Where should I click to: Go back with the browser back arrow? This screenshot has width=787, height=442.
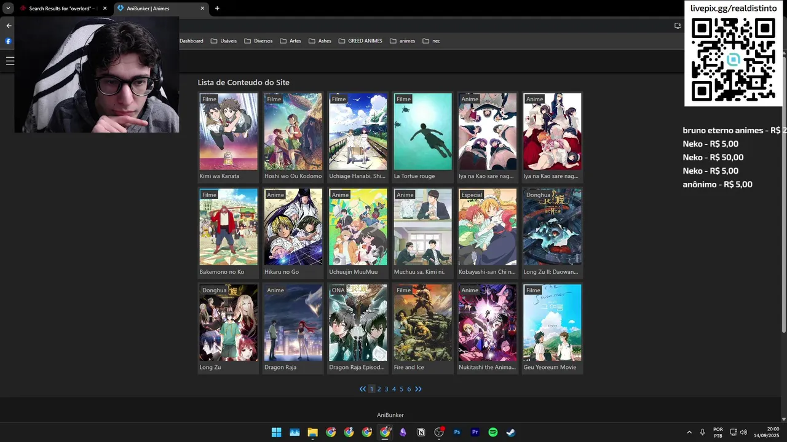point(9,26)
